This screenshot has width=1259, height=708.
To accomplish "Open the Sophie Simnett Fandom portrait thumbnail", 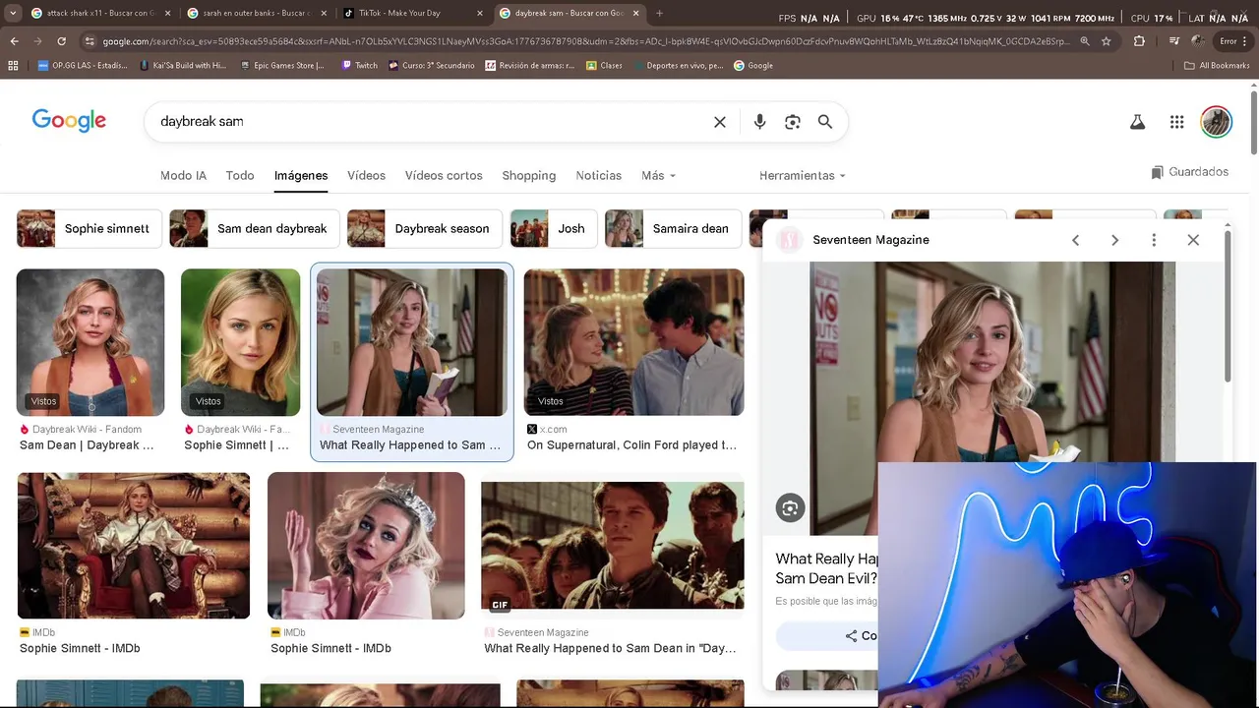I will (x=240, y=342).
